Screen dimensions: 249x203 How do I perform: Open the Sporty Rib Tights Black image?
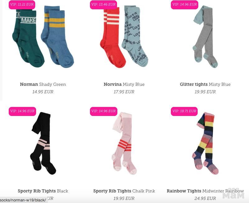(x=43, y=143)
